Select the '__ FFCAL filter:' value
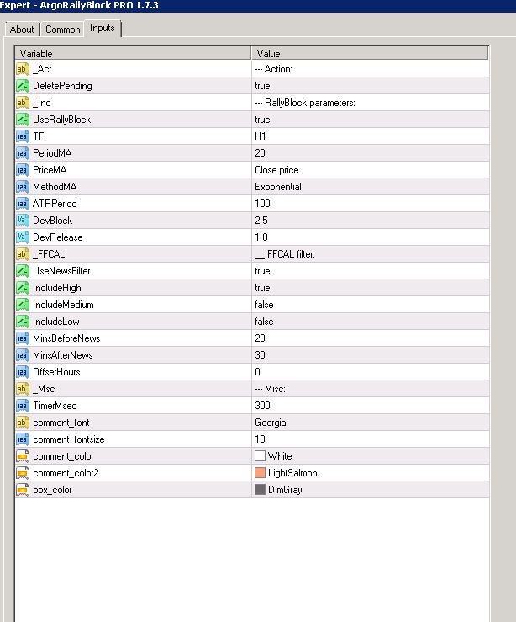Viewport: 516px width, 622px height. click(x=285, y=254)
